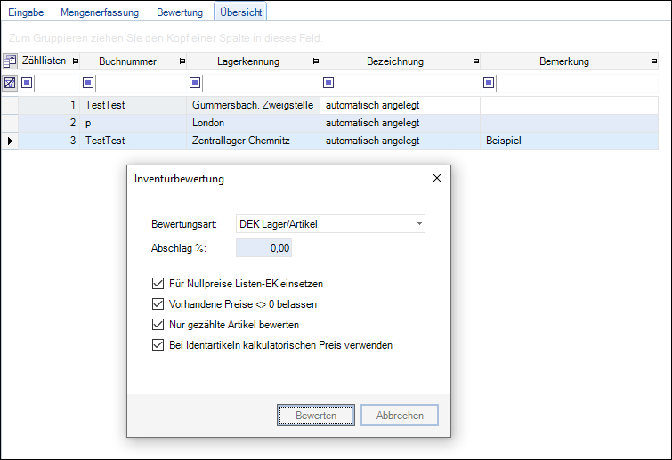Image resolution: width=672 pixels, height=460 pixels.
Task: Click the Bewerten button
Action: click(x=316, y=416)
